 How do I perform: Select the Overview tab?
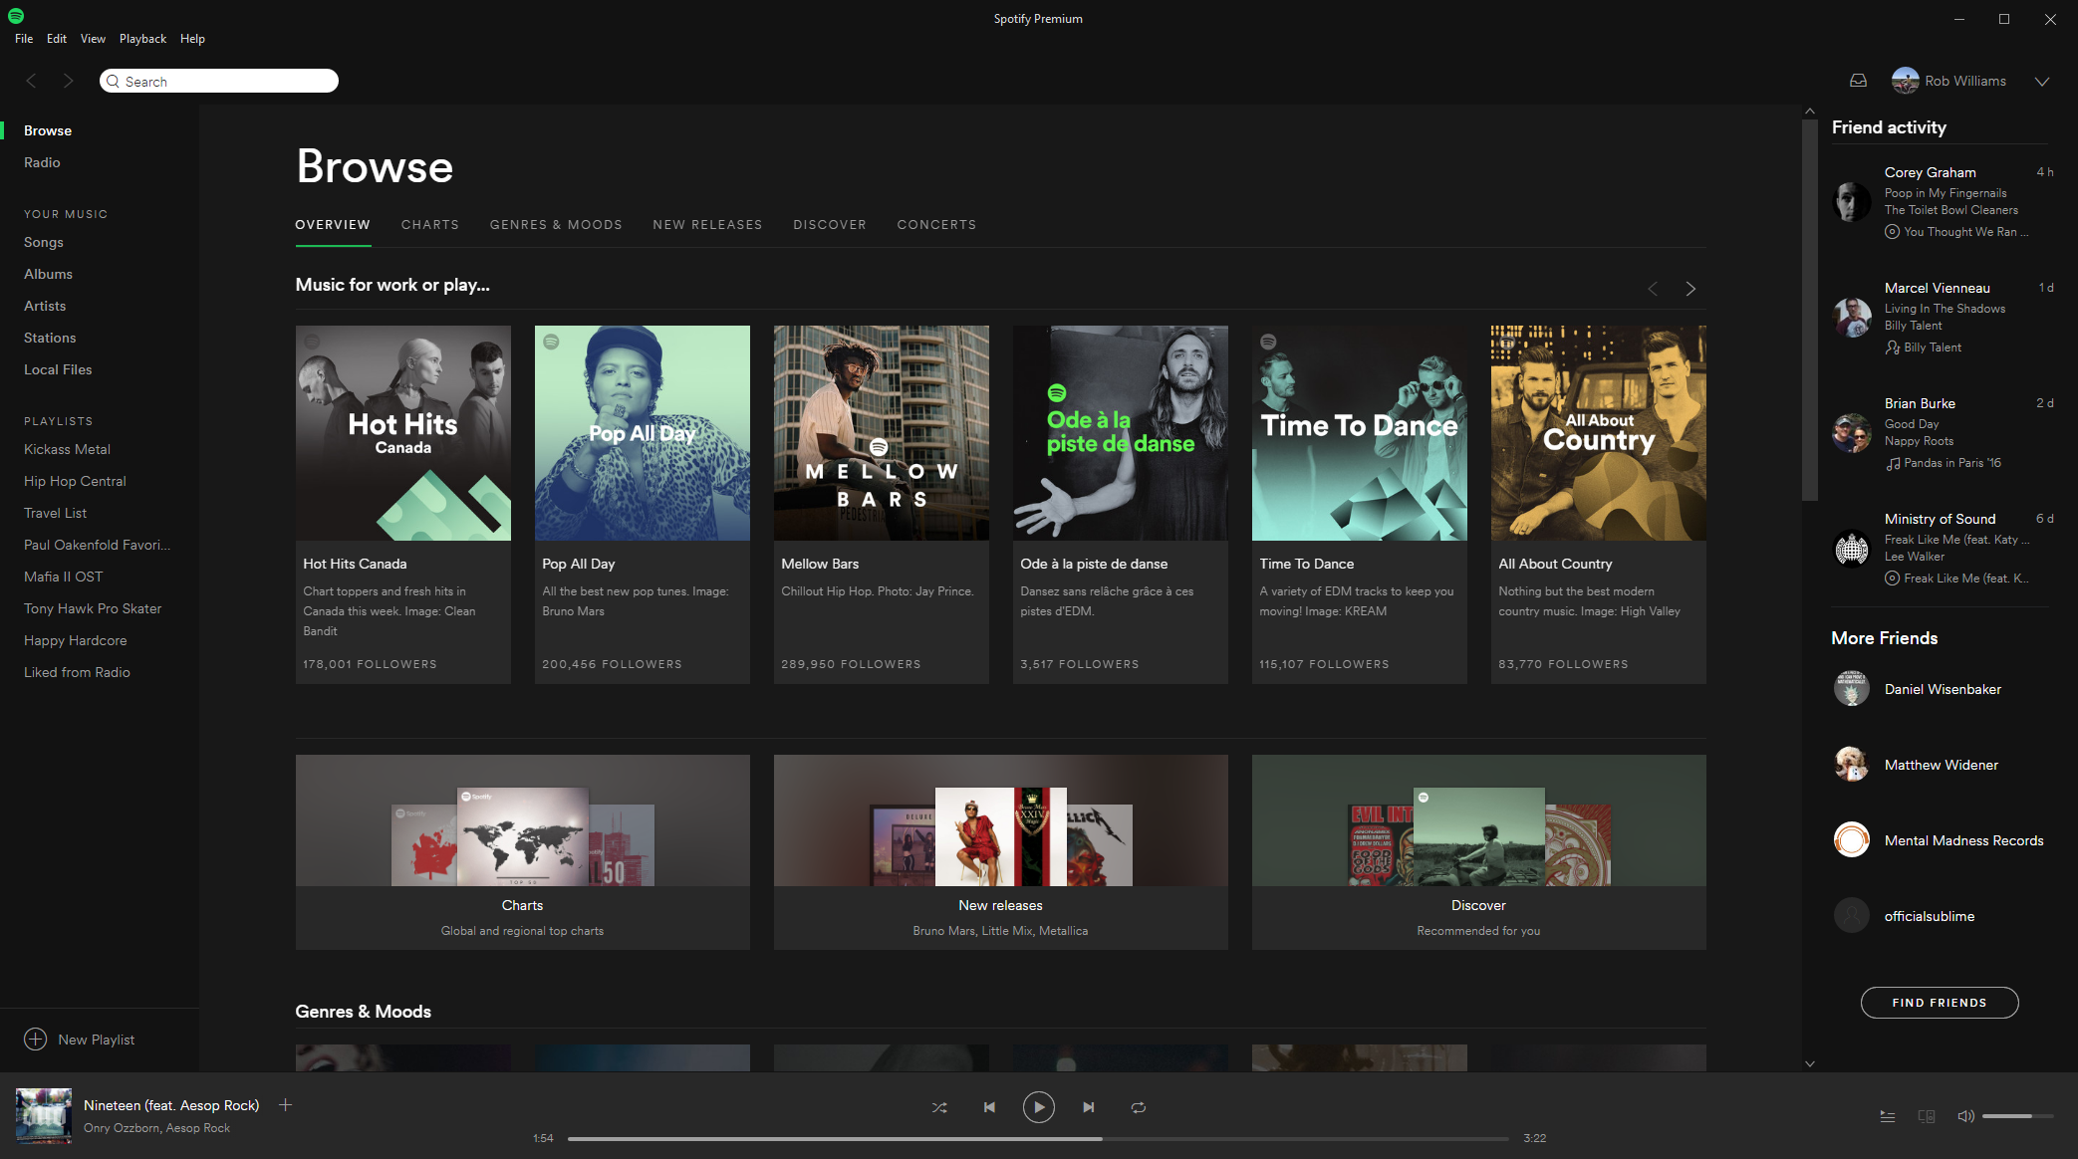333,225
